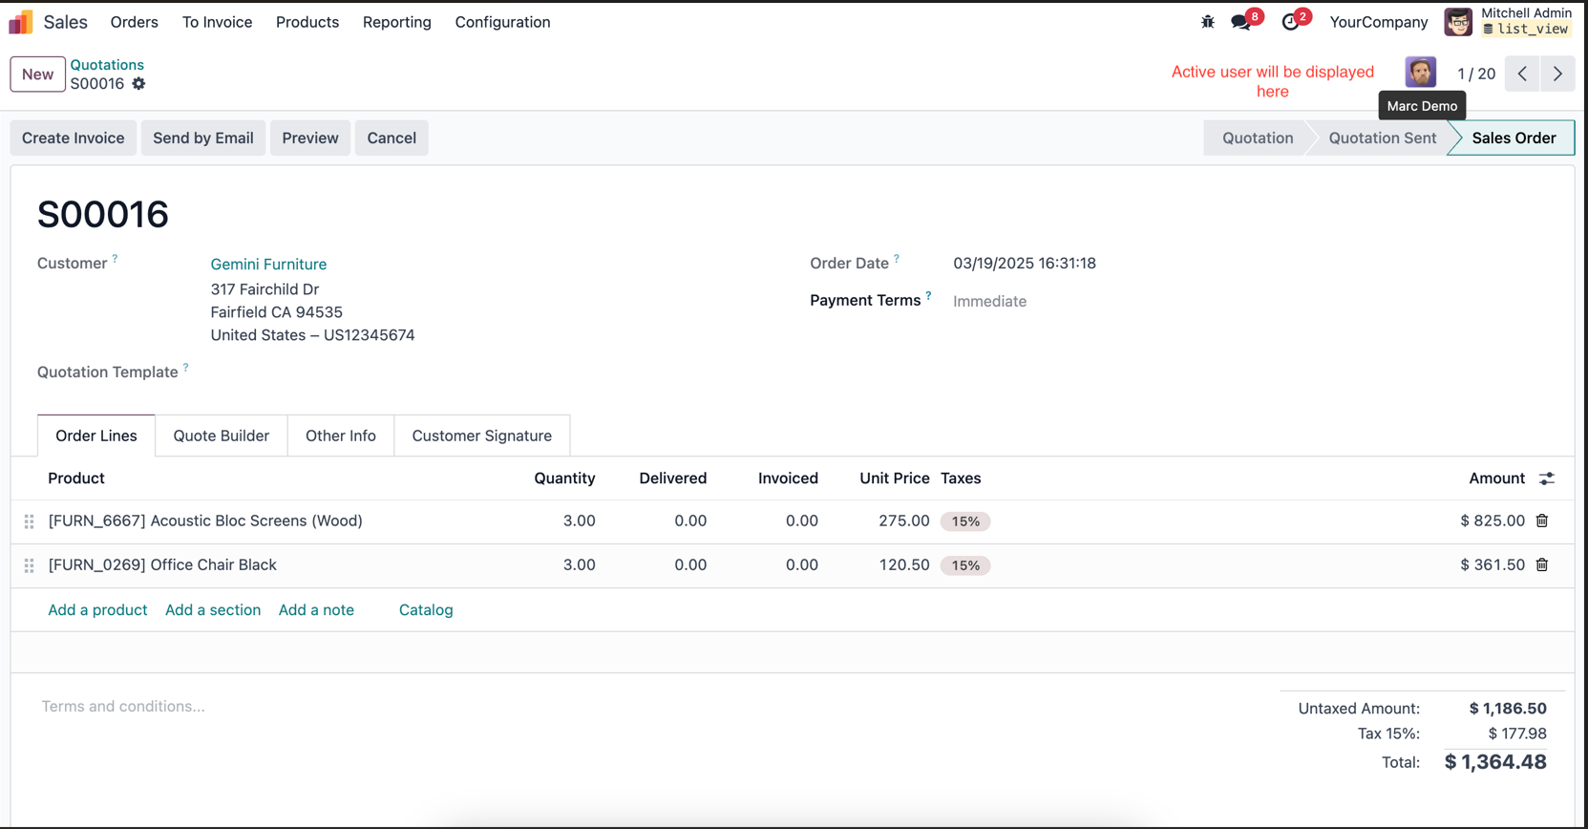Open optional columns settings icon near Amount
This screenshot has height=829, width=1588.
[1547, 478]
